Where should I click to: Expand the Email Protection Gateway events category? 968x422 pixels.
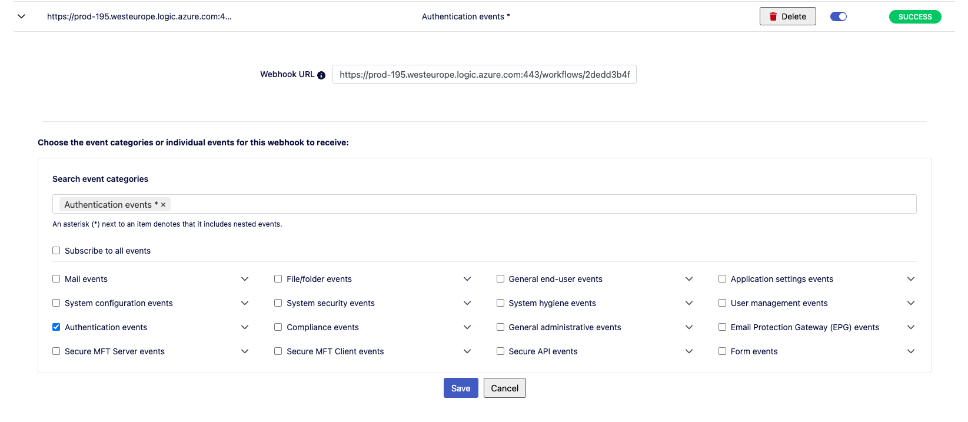pyautogui.click(x=911, y=327)
